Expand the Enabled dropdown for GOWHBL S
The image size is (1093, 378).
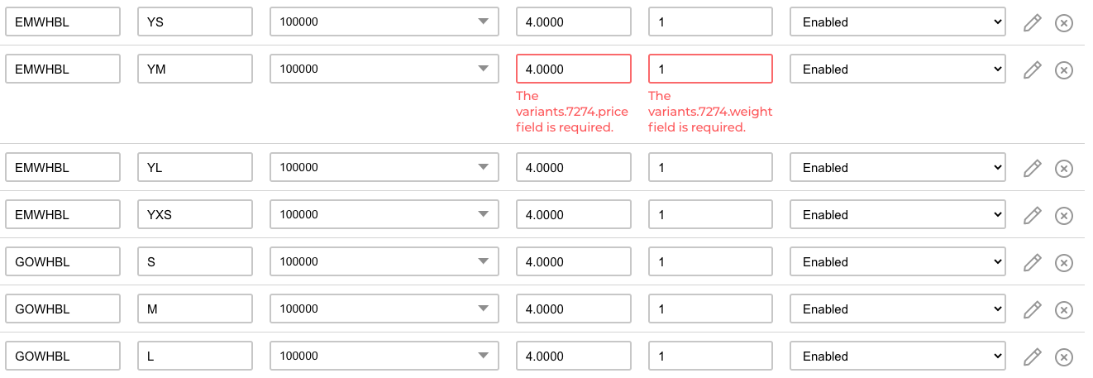tap(898, 262)
